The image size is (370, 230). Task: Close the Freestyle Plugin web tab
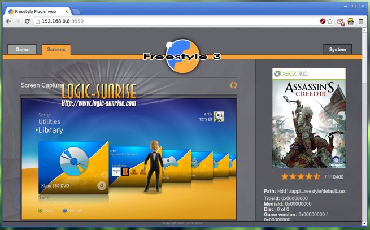point(66,11)
